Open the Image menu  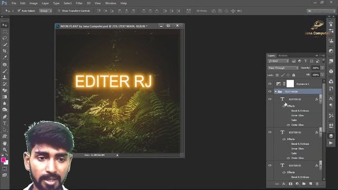coord(33,3)
